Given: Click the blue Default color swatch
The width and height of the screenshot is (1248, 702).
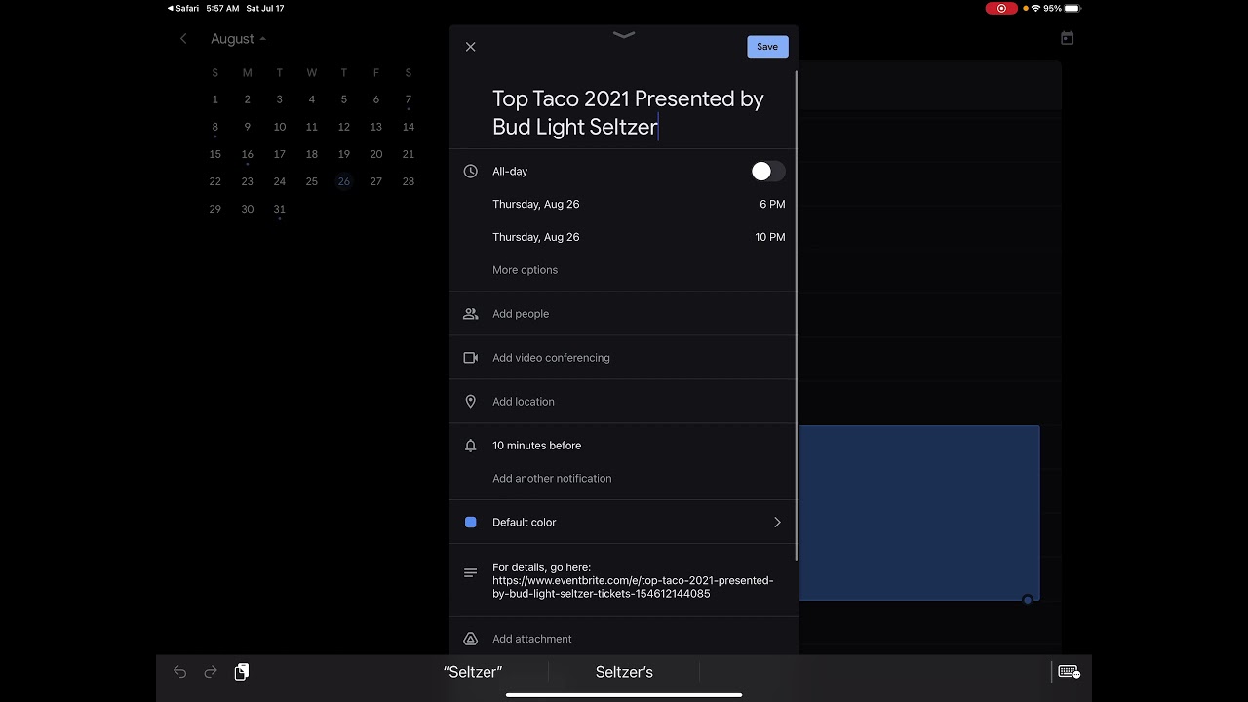Looking at the screenshot, I should (x=471, y=523).
